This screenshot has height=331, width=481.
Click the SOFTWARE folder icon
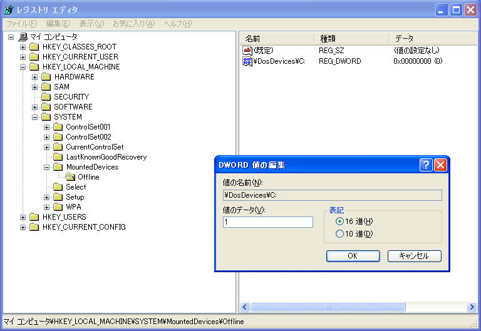pos(46,107)
